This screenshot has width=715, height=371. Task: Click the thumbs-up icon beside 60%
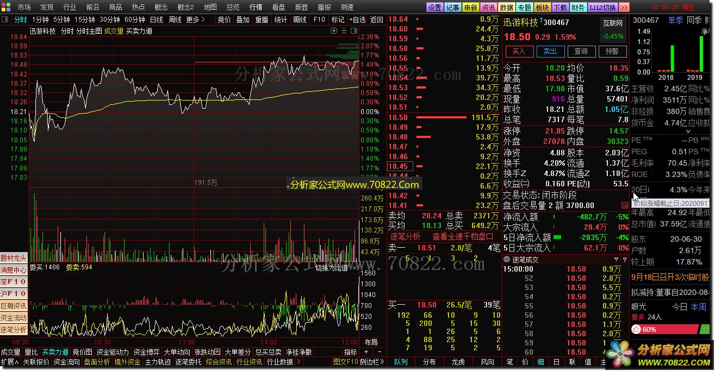(636, 329)
